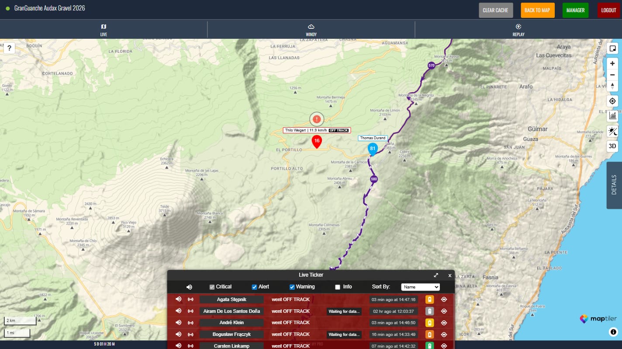Disable the Warning filter checkbox
The width and height of the screenshot is (622, 349).
pyautogui.click(x=292, y=287)
